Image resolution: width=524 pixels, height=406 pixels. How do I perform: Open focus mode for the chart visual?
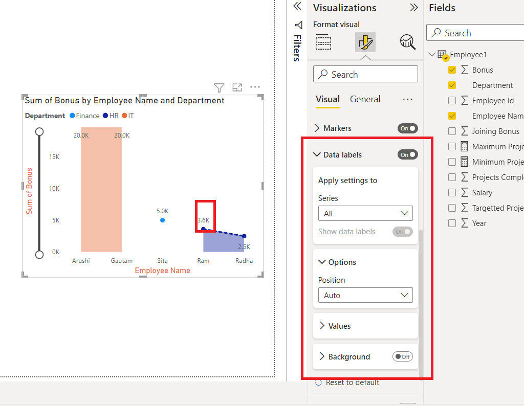click(x=237, y=87)
